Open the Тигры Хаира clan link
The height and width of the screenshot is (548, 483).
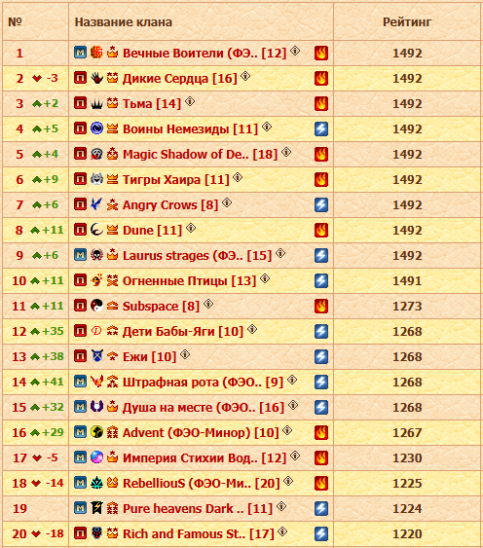(x=176, y=180)
